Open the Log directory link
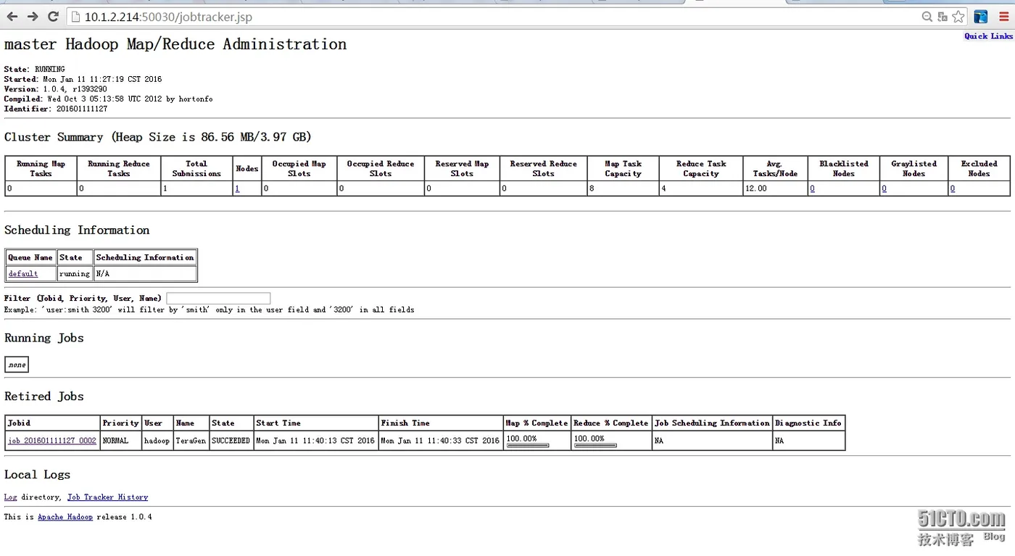1015x556 pixels. pos(10,497)
